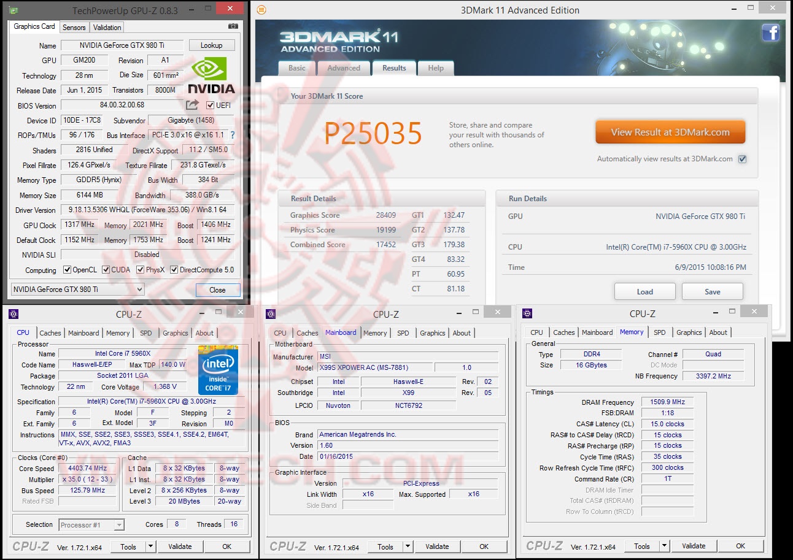Click the Lookup button in GPU-Z
The width and height of the screenshot is (793, 560).
click(x=212, y=45)
